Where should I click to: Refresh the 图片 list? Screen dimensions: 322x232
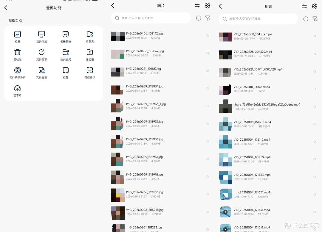coord(199,18)
